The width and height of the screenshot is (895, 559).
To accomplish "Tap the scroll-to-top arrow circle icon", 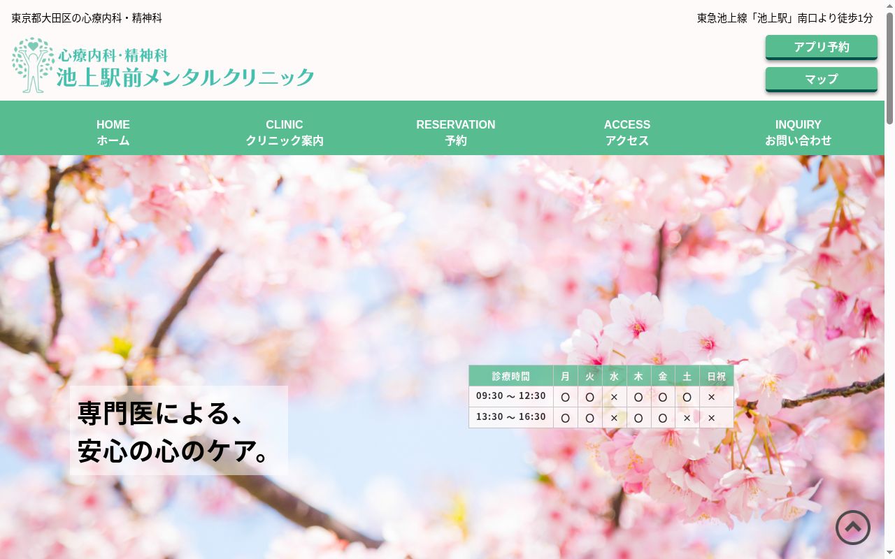I will pos(853,528).
